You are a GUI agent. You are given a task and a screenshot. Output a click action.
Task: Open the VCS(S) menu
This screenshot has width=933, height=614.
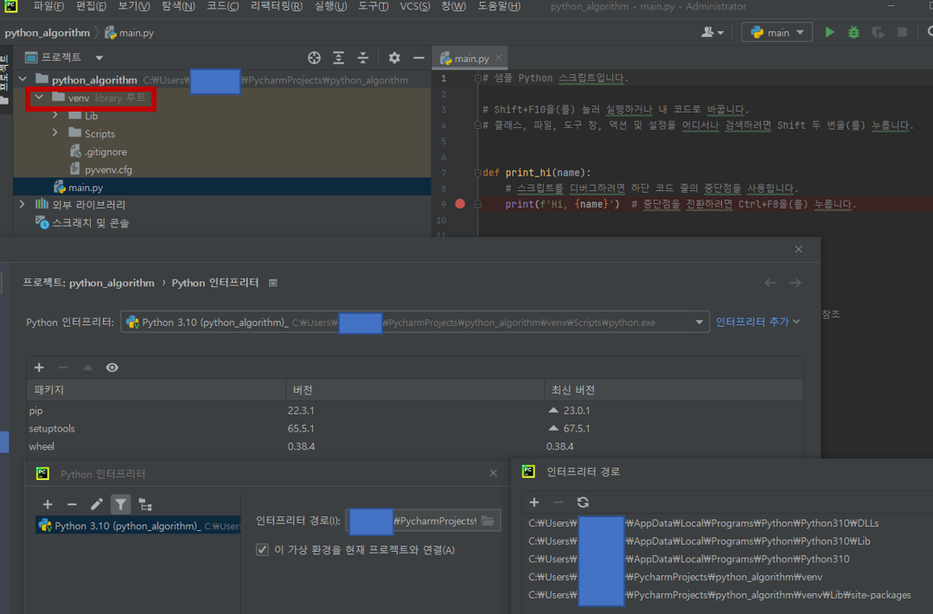415,6
